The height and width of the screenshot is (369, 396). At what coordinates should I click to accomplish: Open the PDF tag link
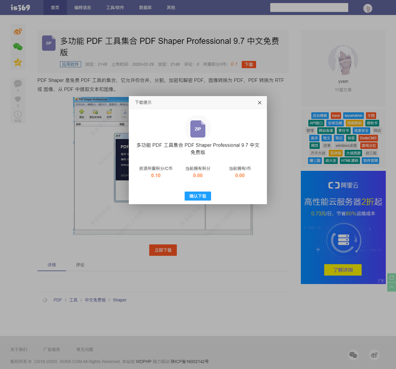(x=58, y=300)
